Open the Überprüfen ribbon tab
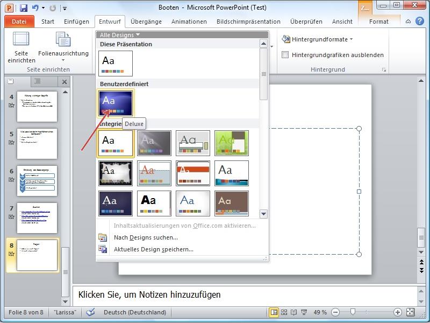 [x=306, y=22]
